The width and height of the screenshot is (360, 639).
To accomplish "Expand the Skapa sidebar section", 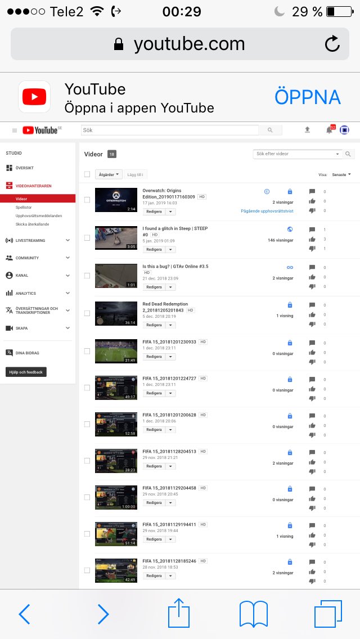I will pyautogui.click(x=67, y=328).
